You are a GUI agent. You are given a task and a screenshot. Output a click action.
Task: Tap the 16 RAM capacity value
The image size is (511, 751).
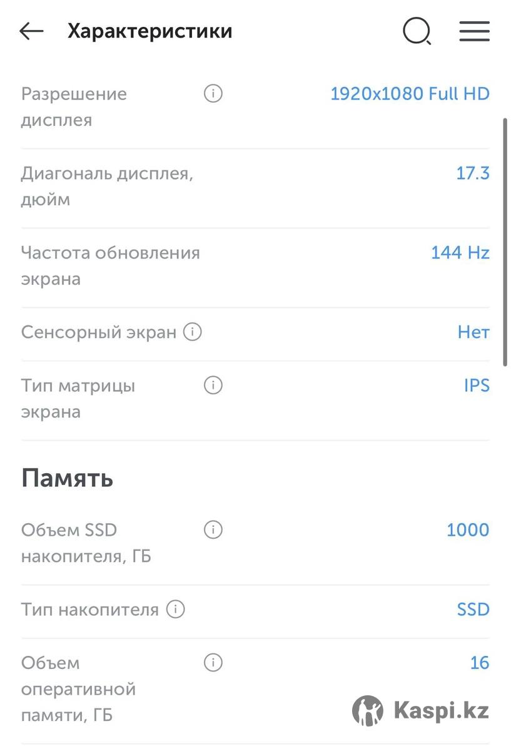[479, 663]
